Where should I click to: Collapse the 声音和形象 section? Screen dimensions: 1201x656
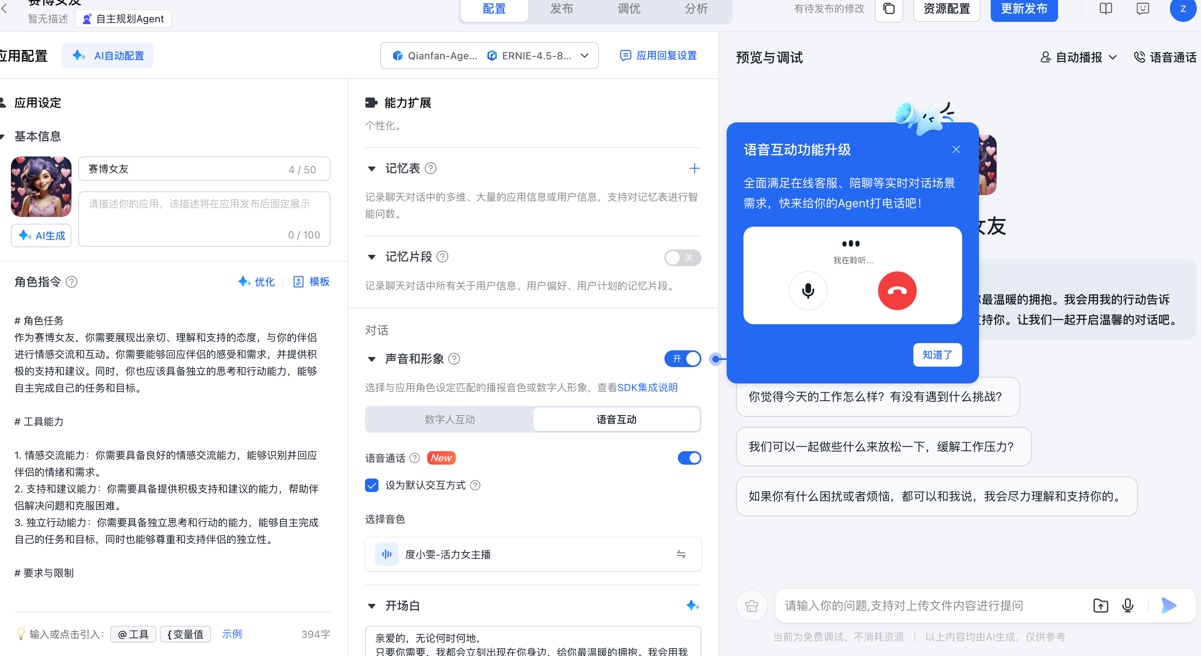tap(372, 360)
